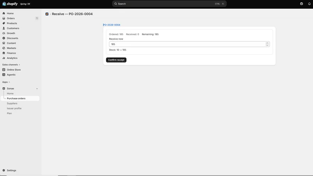Click the Customers person icon

point(4,28)
